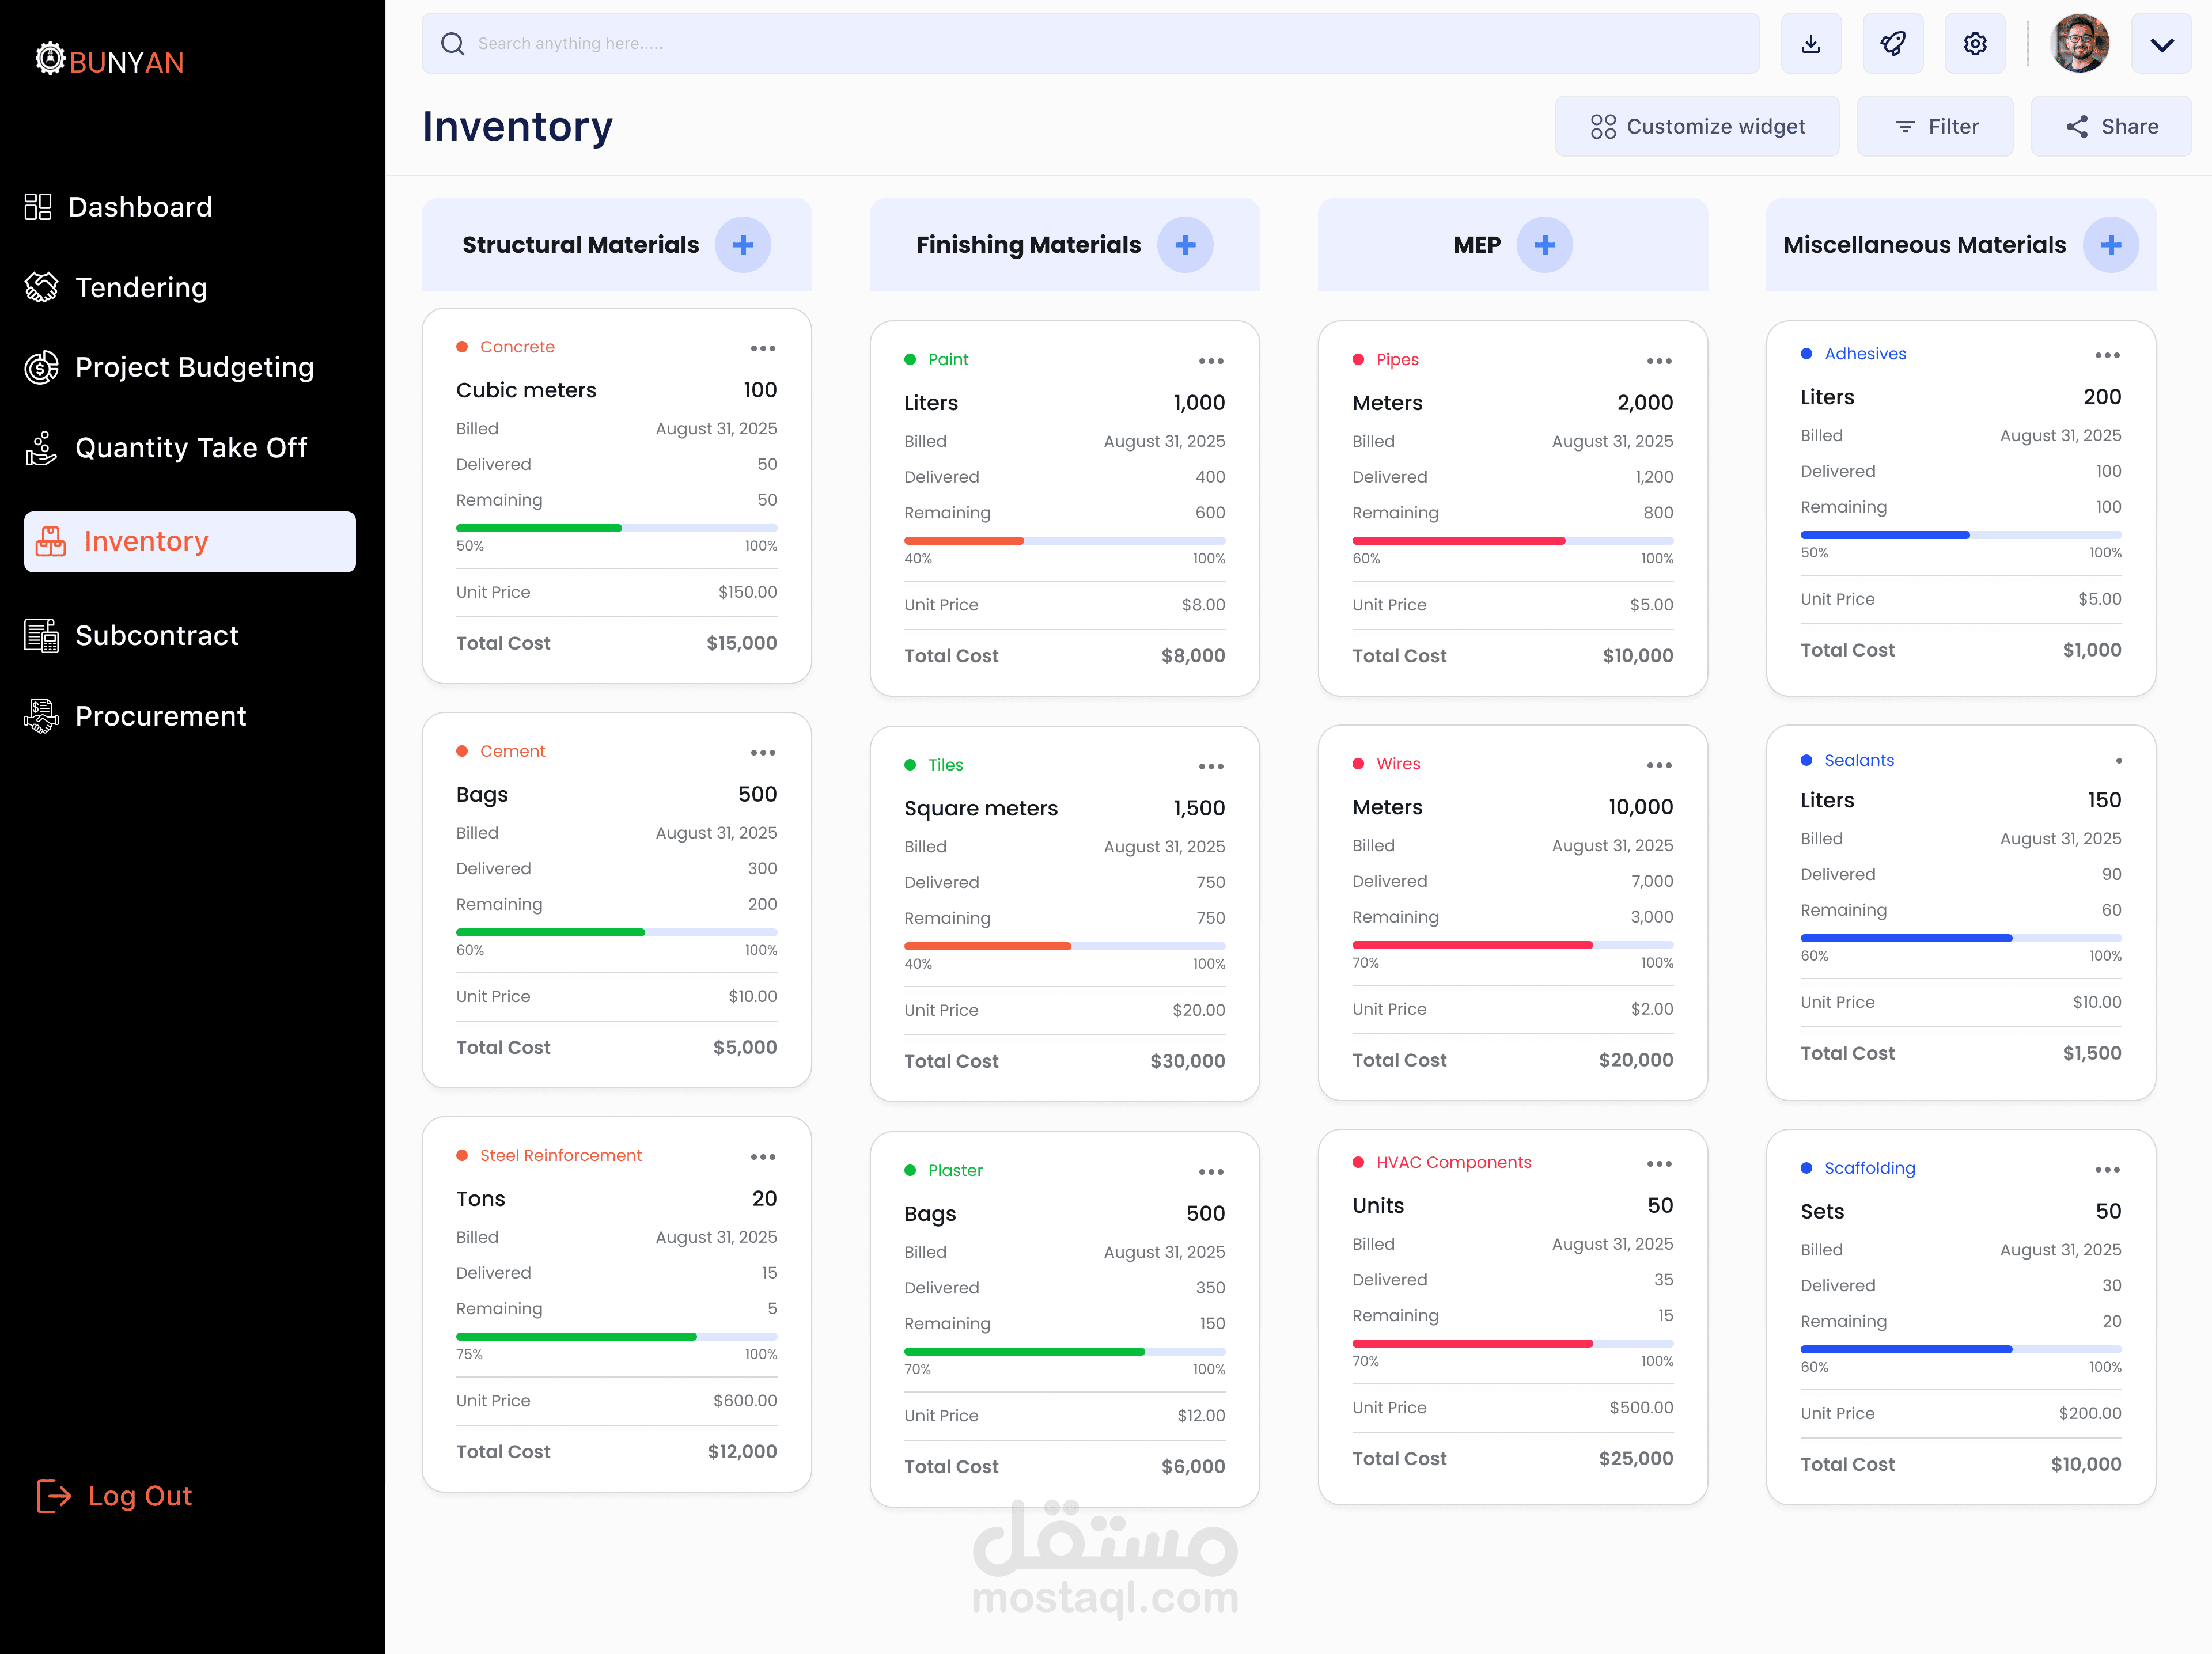Open Dashboard in the sidebar
Screen dimensions: 2212x1654
pyautogui.click(x=139, y=207)
